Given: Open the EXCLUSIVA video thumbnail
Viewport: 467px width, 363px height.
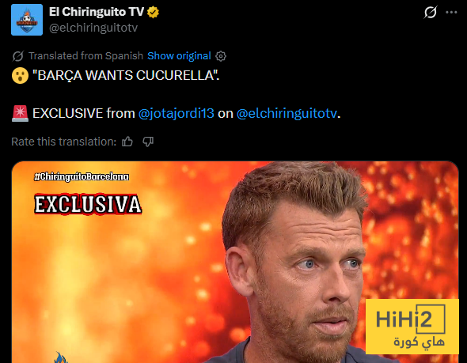Looking at the screenshot, I should coord(235,262).
